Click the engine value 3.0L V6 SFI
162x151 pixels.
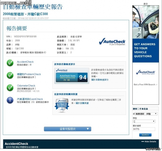point(74,40)
